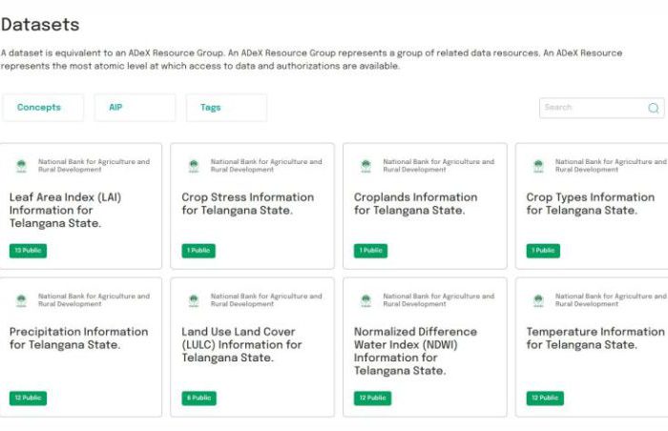Focus the dataset Search field
The width and height of the screenshot is (668, 431).
coord(601,108)
